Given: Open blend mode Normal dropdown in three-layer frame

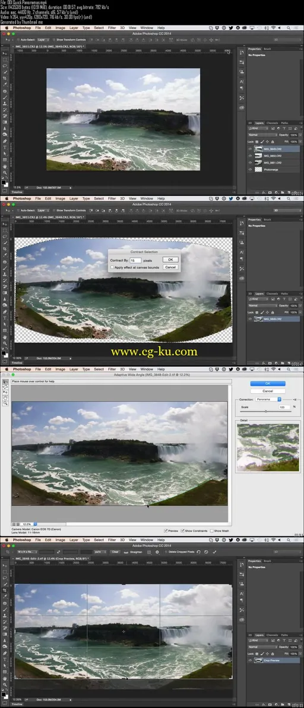Looking at the screenshot, I should [x=263, y=135].
